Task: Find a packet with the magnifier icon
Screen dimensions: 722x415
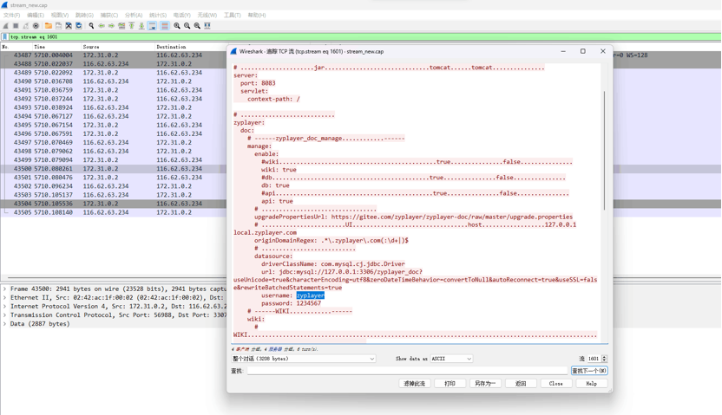Action: [91, 26]
